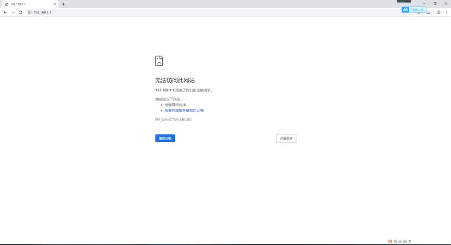This screenshot has width=451, height=245.
Task: Open the extension icon beside the profile avatar
Action: click(428, 13)
